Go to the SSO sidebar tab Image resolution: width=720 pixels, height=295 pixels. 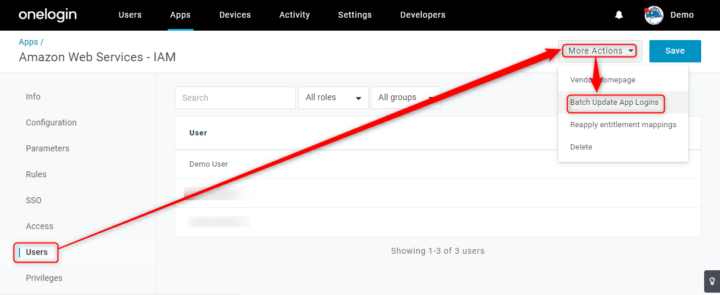point(34,200)
